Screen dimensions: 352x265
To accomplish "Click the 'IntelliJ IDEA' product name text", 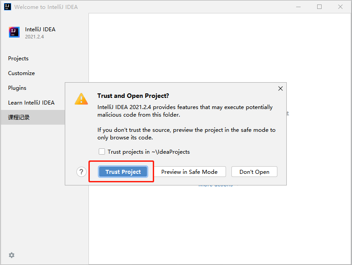I will [40, 29].
